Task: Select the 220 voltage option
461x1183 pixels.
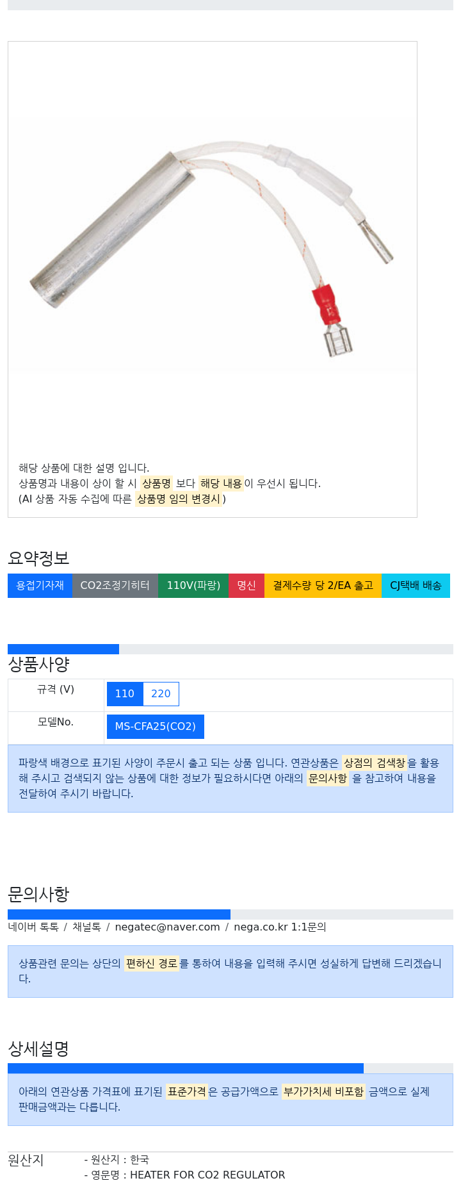Action: coord(161,694)
